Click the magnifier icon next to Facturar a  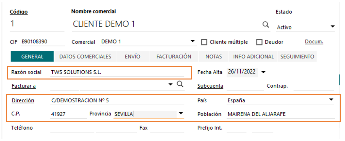coord(180,84)
